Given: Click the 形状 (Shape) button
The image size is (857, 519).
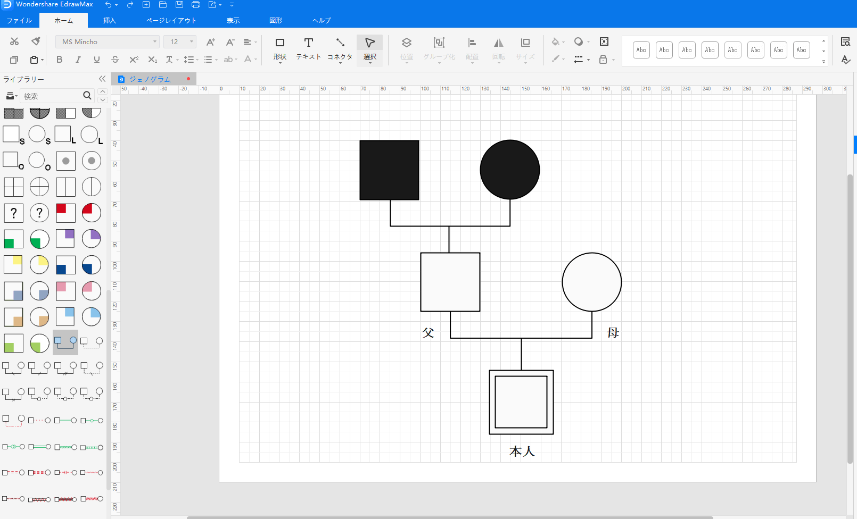Looking at the screenshot, I should pos(279,48).
